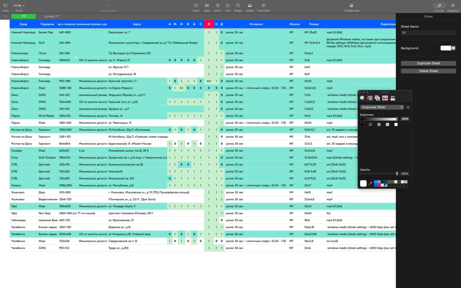Click the Brightness percentage field
The height and width of the screenshot is (288, 461).
(405, 119)
